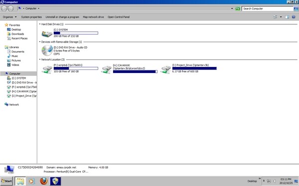This screenshot has height=186, width=299.
Task: Open the view options dropdown arrow
Action: tap(281, 17)
